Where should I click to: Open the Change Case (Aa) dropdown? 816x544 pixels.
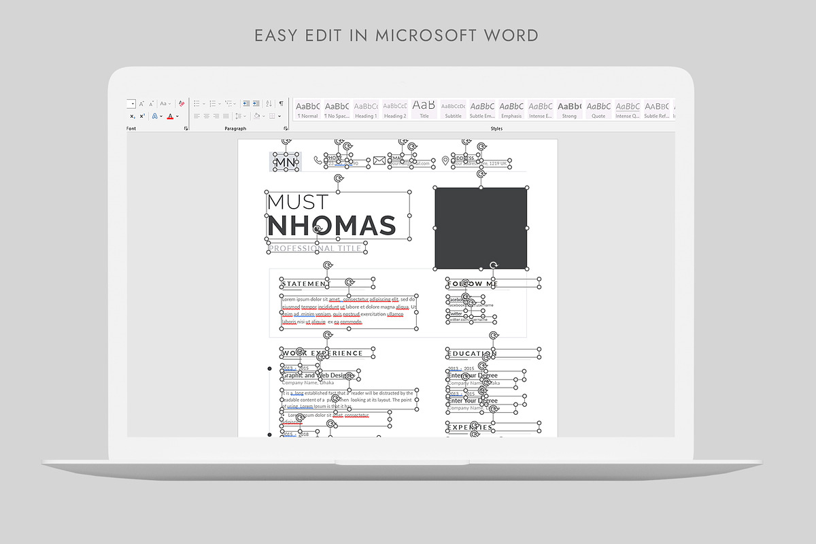165,103
